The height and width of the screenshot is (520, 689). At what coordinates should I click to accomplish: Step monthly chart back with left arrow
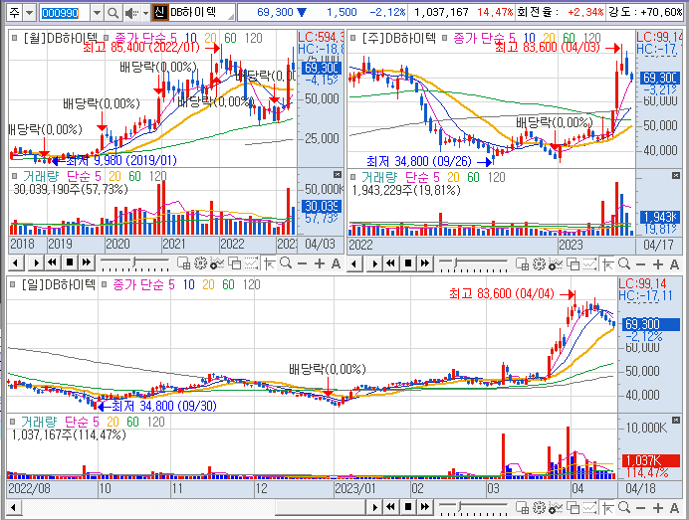click(x=16, y=263)
